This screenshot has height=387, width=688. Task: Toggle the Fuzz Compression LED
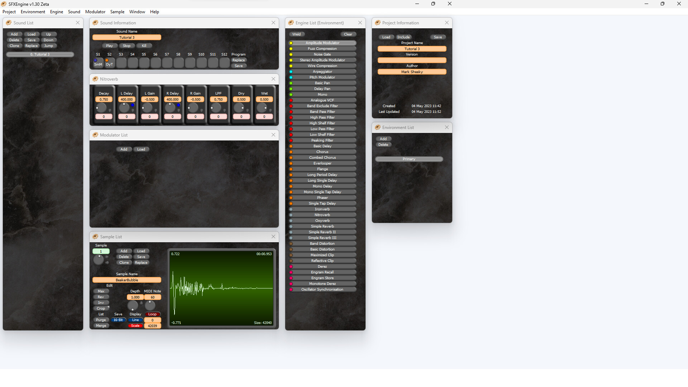[x=290, y=48]
